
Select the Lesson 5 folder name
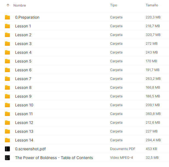coord(23,61)
